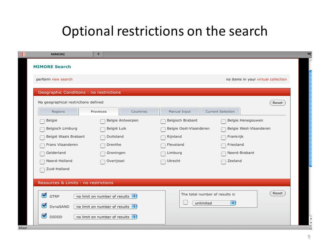Check the België Luik checkbox
Image resolution: width=330 pixels, height=248 pixels.
click(103, 129)
